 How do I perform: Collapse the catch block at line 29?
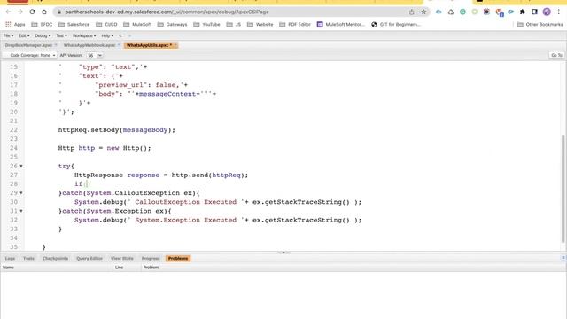click(21, 193)
